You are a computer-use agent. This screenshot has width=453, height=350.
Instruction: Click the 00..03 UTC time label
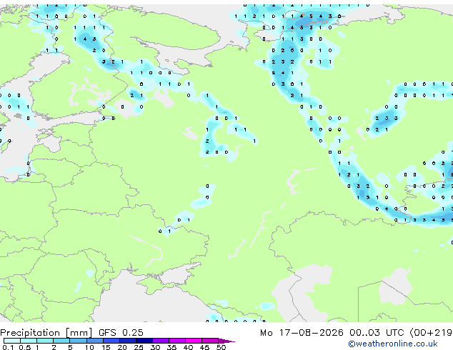point(377,333)
